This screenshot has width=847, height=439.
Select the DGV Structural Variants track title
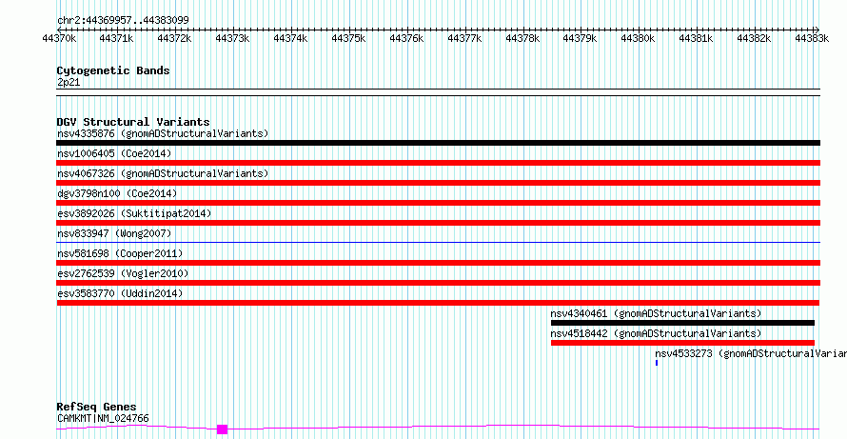click(x=133, y=122)
